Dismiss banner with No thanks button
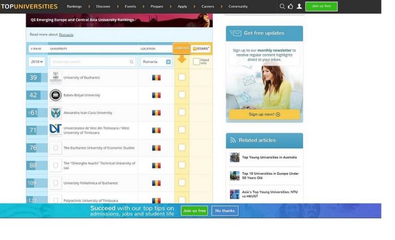The image size is (395, 240). coord(225,211)
